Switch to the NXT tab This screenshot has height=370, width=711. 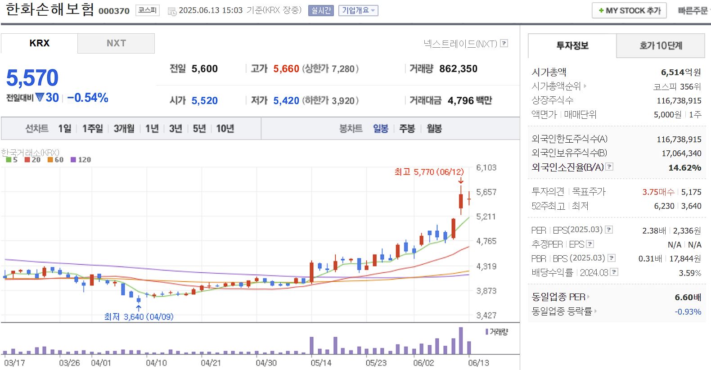click(116, 43)
